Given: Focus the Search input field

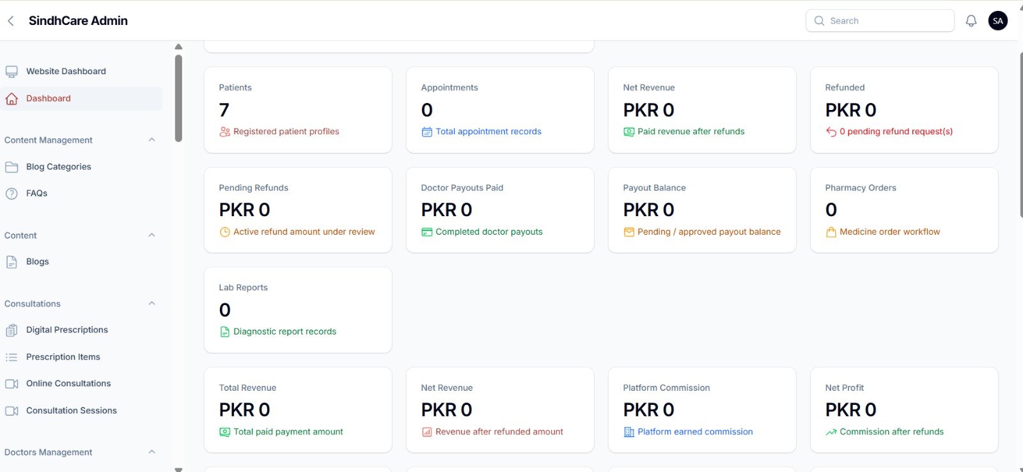Looking at the screenshot, I should click(x=880, y=21).
